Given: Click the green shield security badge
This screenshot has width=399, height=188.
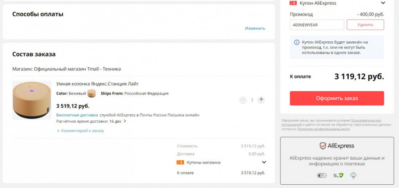Looking at the screenshot, I should coord(338,175).
